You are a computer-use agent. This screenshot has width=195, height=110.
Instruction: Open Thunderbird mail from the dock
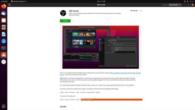[4, 13]
